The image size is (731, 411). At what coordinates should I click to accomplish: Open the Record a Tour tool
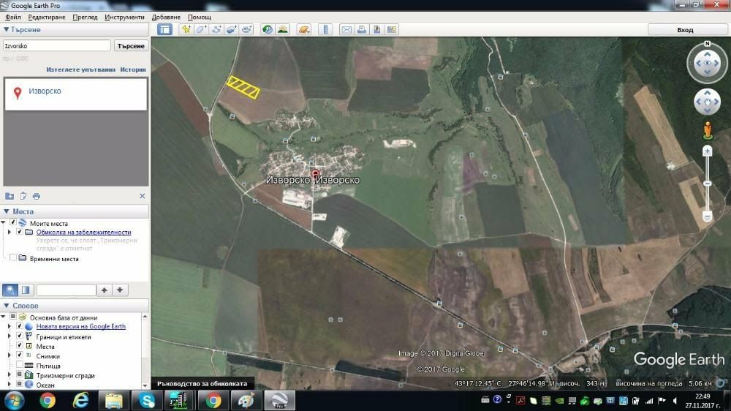246,29
